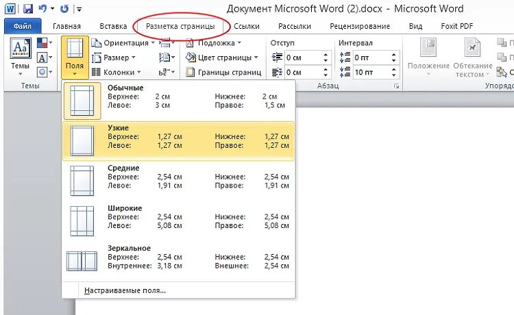Decrease the right indent with the spinner
This screenshot has height=315, width=514.
click(x=326, y=75)
